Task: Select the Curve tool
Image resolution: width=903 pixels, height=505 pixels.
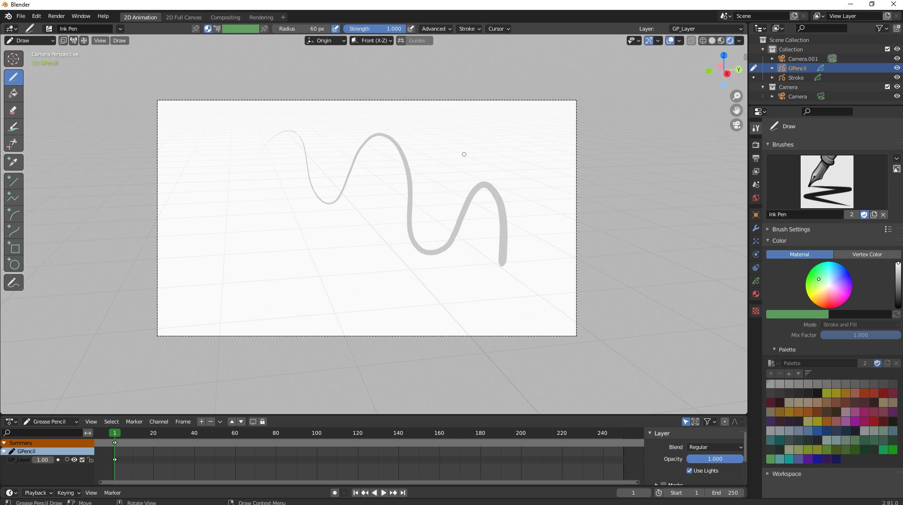Action: [x=14, y=231]
